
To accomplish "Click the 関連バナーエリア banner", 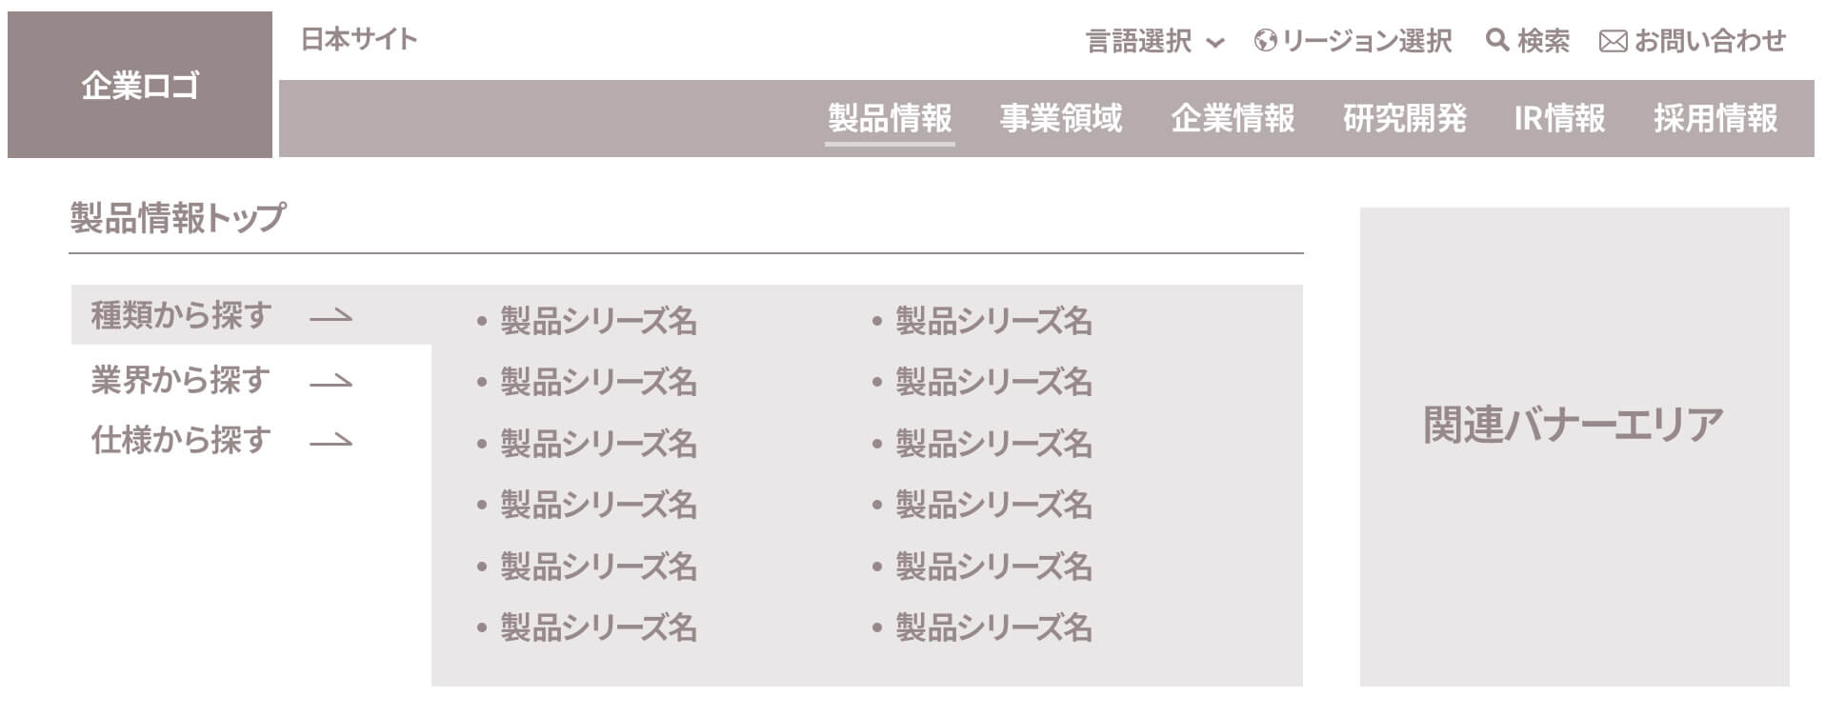I will tap(1574, 447).
